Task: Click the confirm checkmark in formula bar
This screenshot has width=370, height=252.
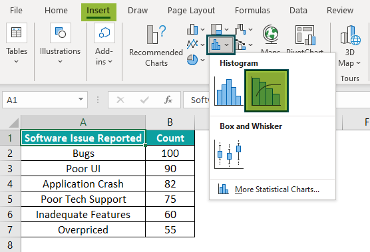Action: [x=144, y=100]
